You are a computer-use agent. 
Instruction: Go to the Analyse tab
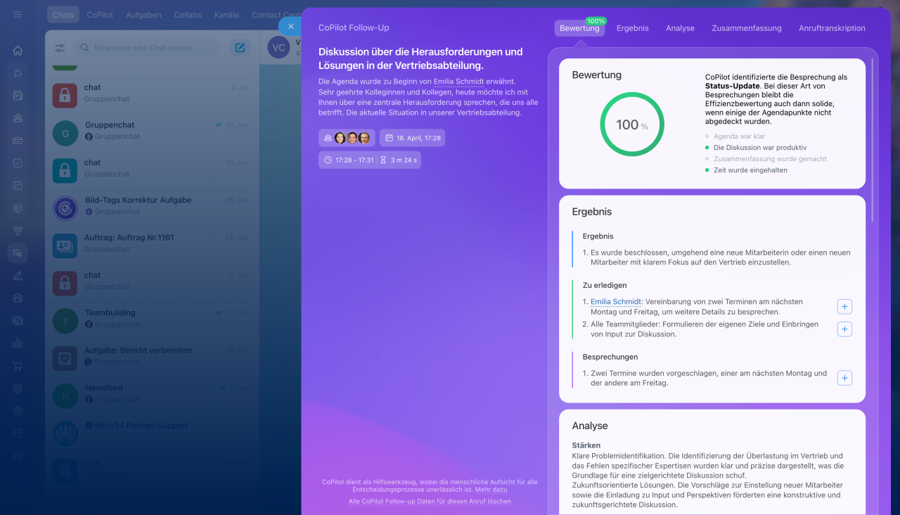click(x=680, y=28)
